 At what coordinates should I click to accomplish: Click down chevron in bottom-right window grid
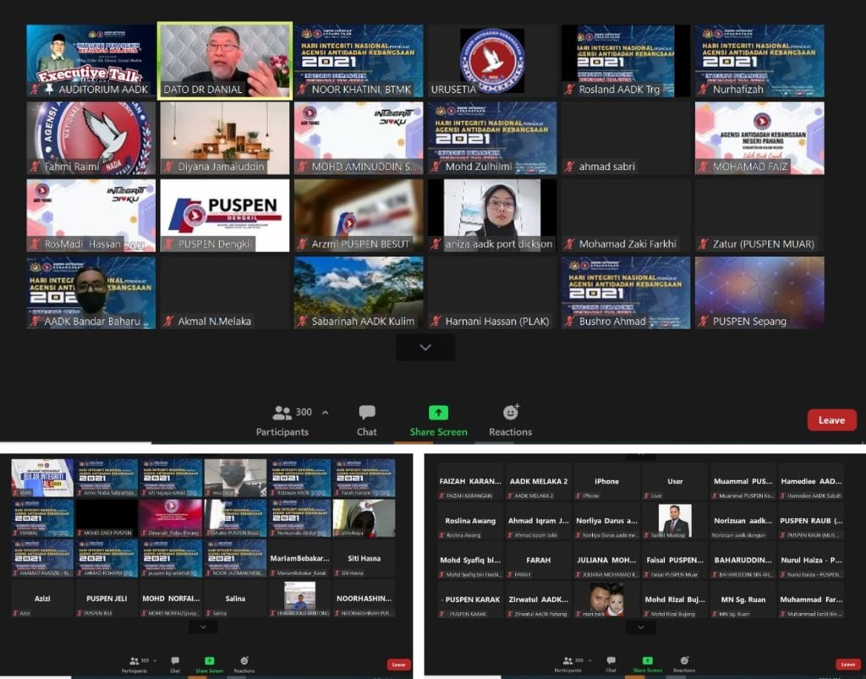tap(640, 627)
